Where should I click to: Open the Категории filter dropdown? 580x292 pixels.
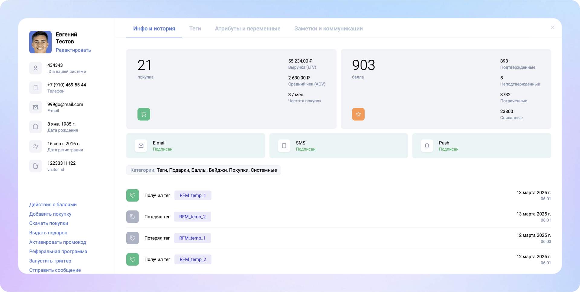tap(203, 170)
